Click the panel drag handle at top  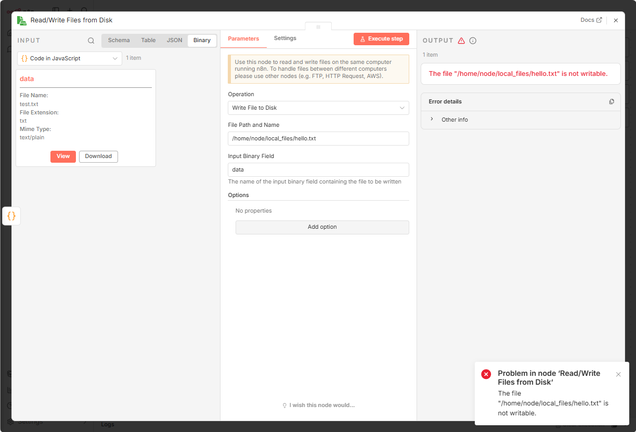point(318,27)
